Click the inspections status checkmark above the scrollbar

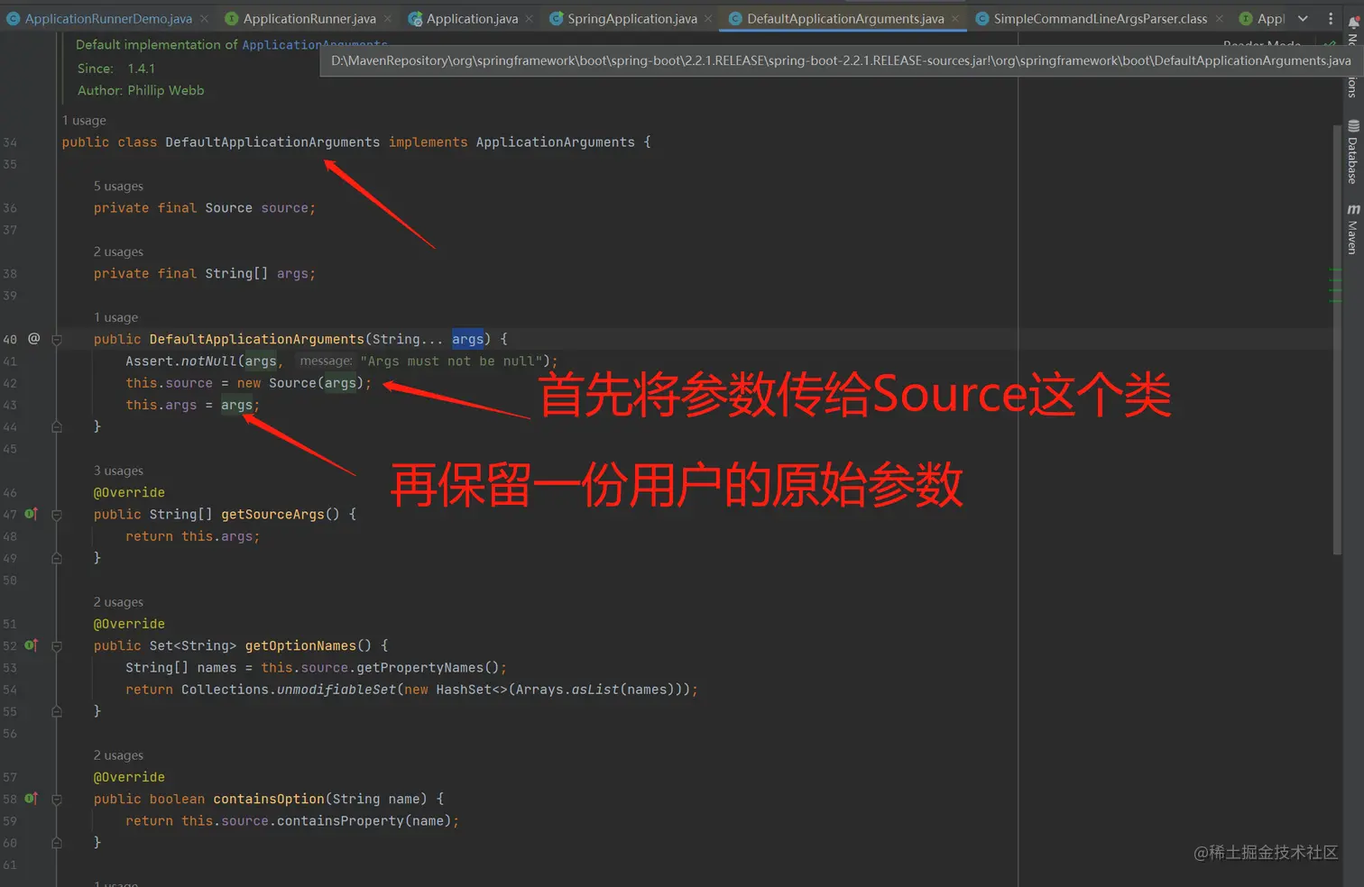coord(1331,44)
